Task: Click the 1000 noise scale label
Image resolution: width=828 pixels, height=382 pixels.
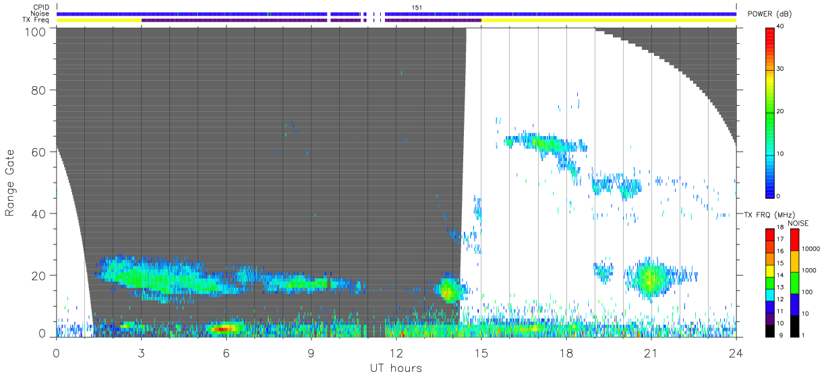Action: click(810, 272)
